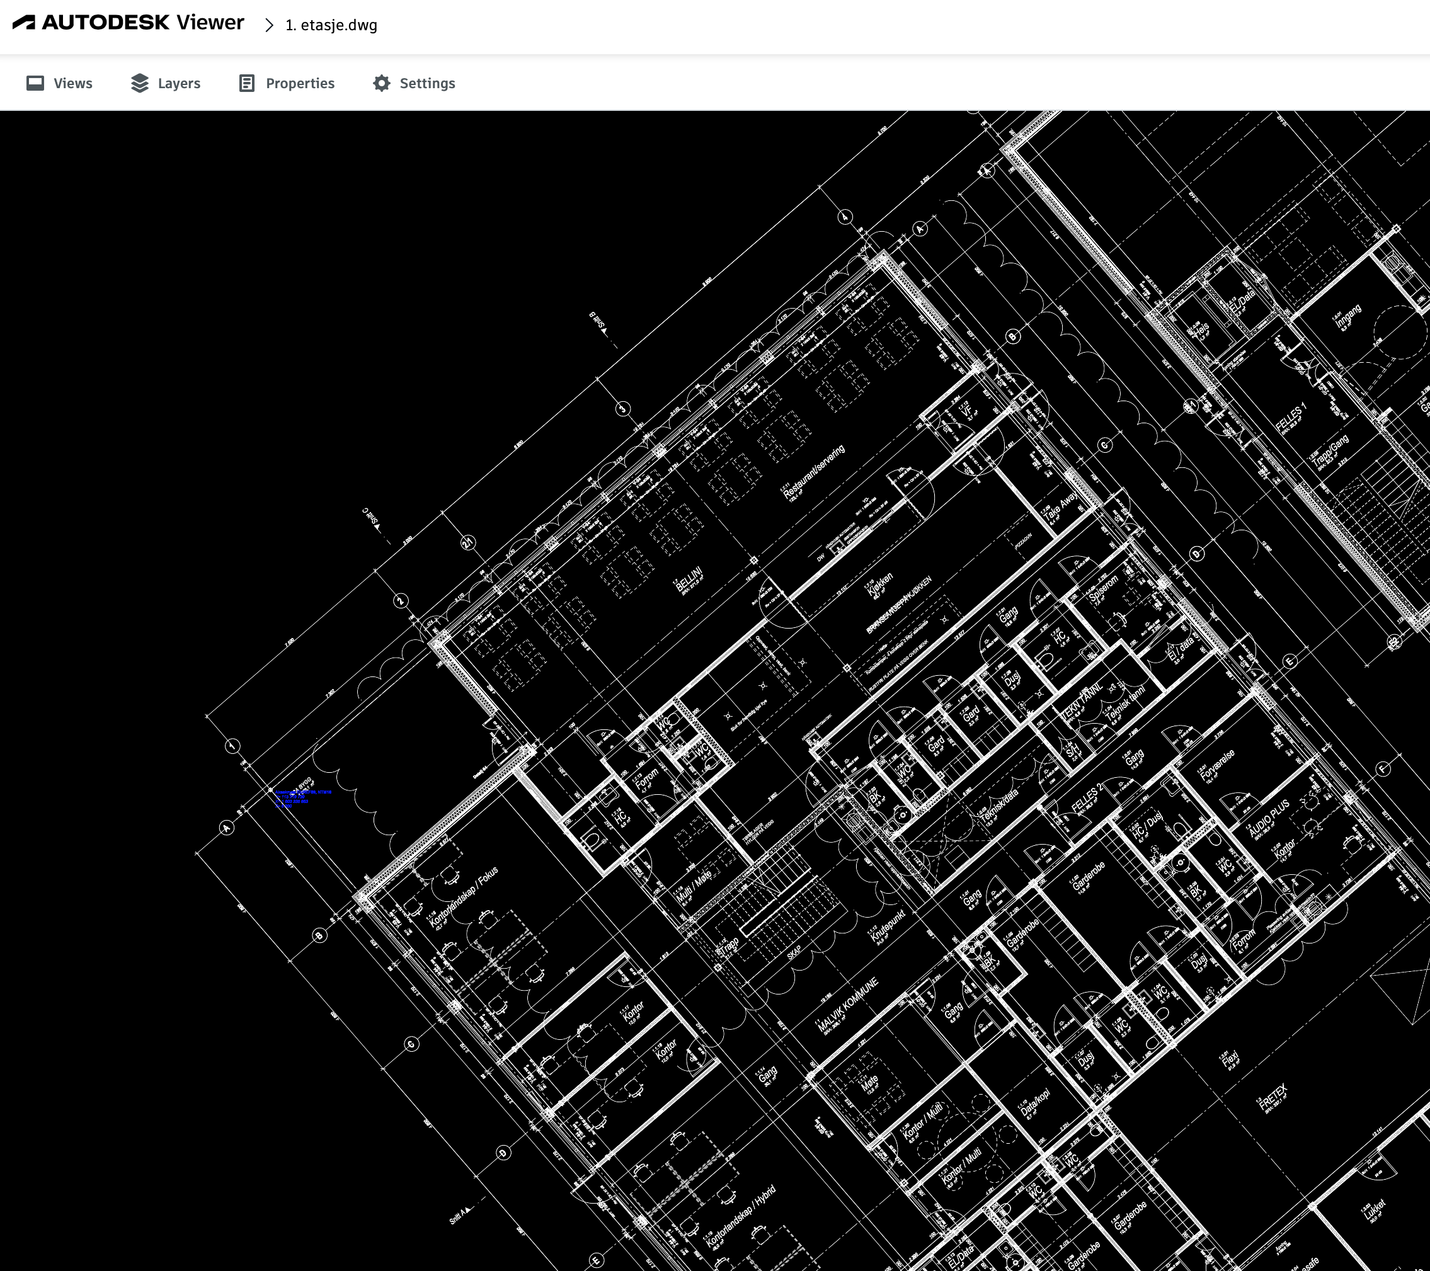Screen dimensions: 1430x1271
Task: Open the Settings gear icon
Action: pos(381,83)
